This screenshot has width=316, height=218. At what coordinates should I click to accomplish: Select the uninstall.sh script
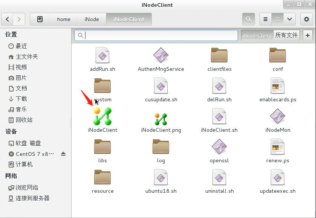coord(219,177)
